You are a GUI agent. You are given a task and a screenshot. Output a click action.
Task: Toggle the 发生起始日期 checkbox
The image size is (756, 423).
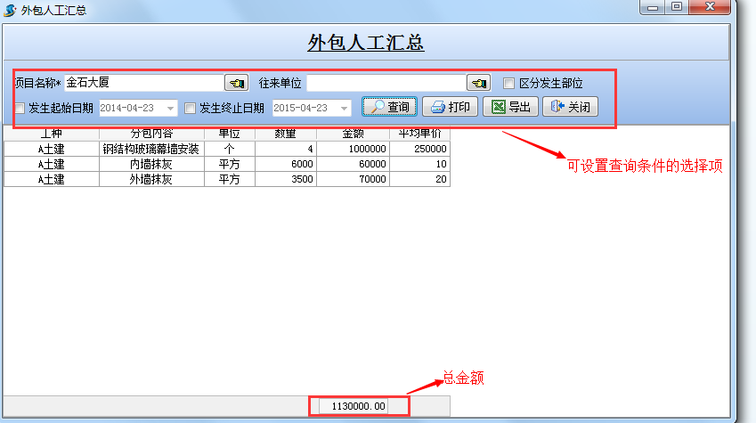click(20, 109)
